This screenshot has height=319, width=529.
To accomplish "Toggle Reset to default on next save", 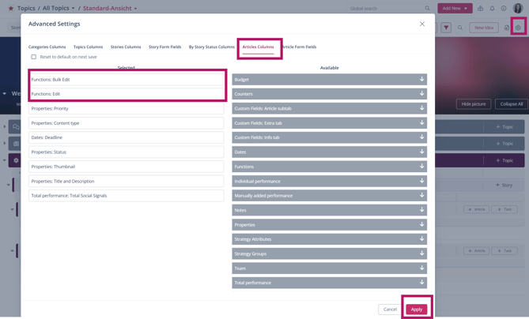I will click(x=34, y=57).
